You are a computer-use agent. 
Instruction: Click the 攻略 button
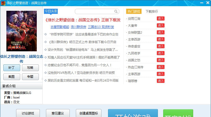point(30,68)
